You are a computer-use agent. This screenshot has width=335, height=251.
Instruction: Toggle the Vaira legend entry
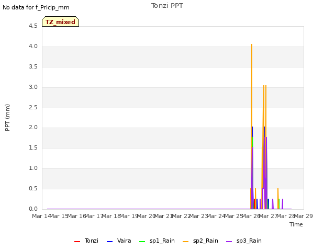pos(119,241)
